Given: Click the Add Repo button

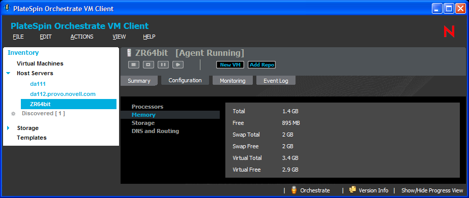Looking at the screenshot, I should point(262,65).
